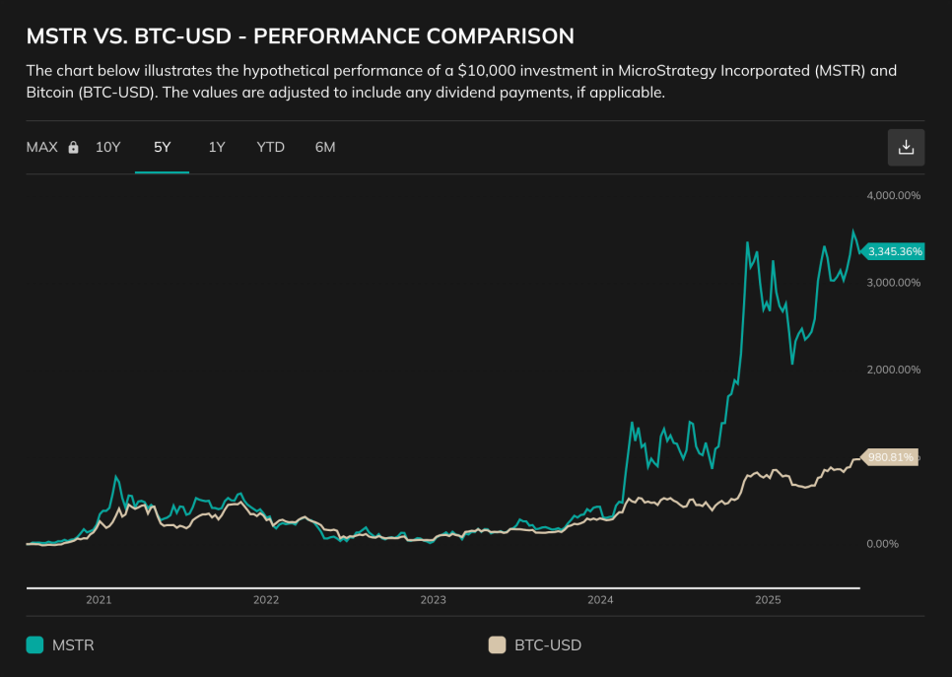Show the YTD performance range
Screen dimensions: 952x677
pos(270,147)
